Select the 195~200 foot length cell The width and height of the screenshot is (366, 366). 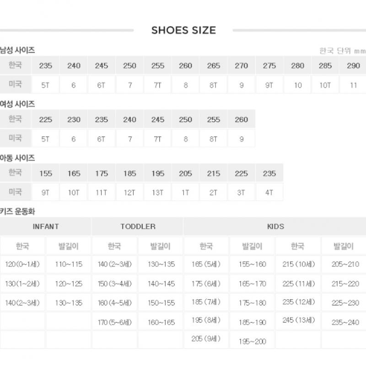click(252, 341)
